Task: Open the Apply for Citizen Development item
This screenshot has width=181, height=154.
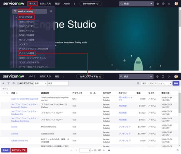Action: click(x=24, y=99)
